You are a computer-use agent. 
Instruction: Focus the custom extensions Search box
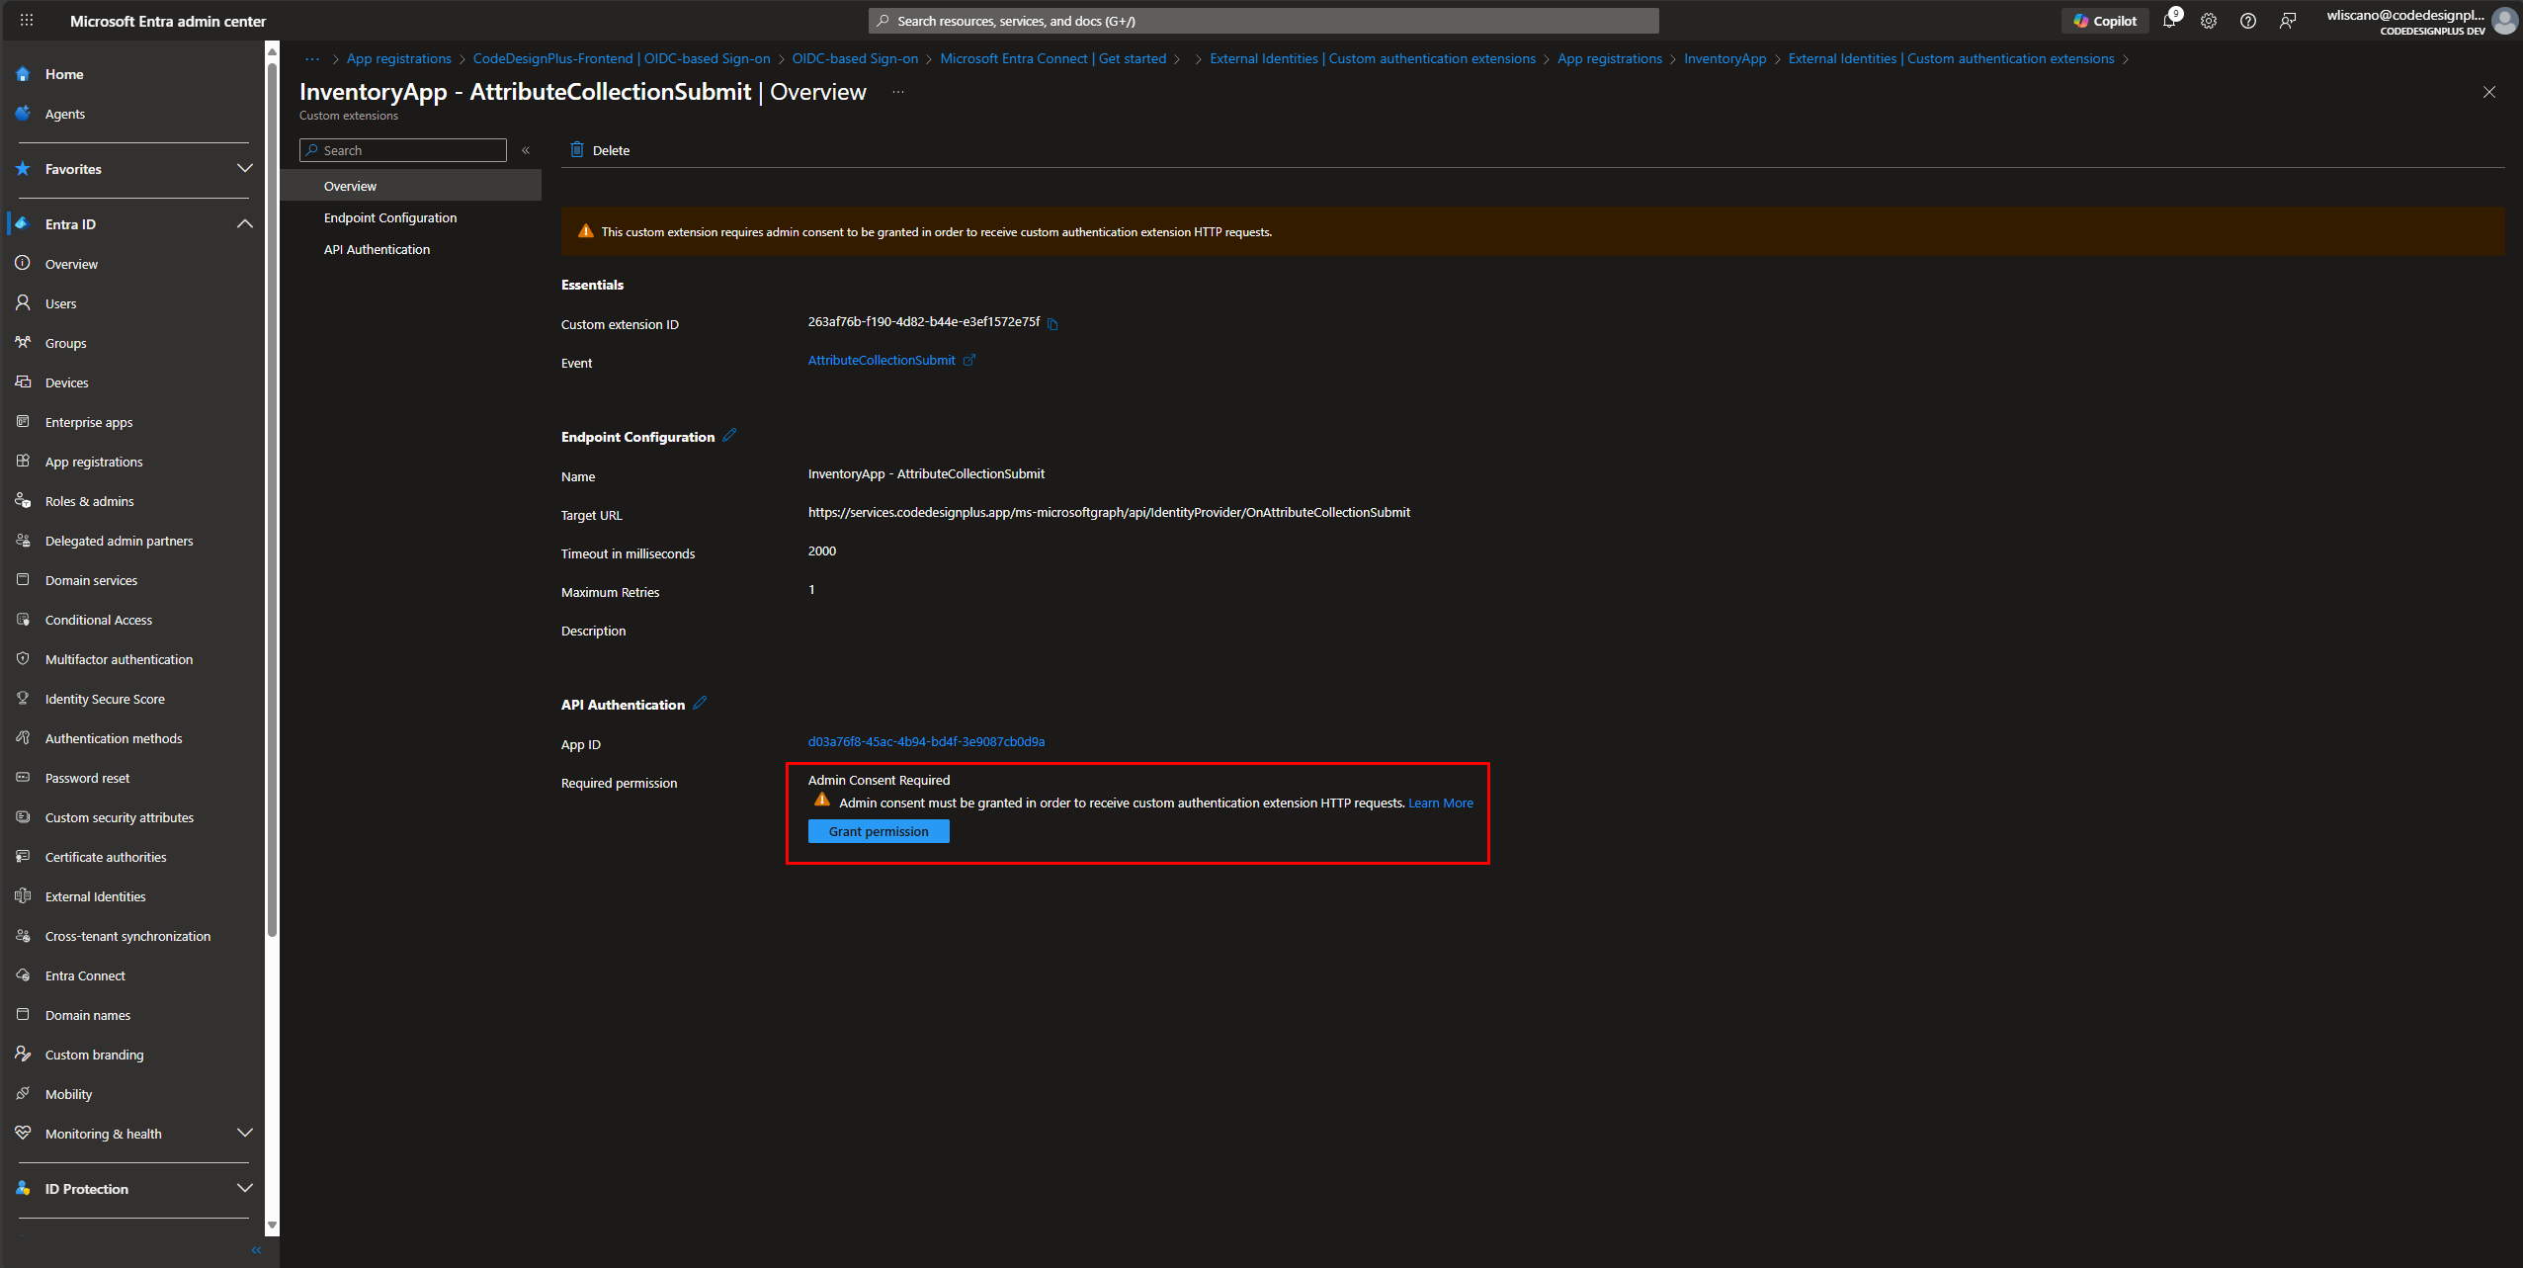(x=403, y=150)
